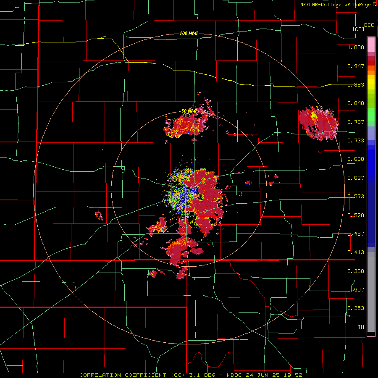This screenshot has height=378, width=378.
Task: Click the 1.000 value on the color scale
Action: coord(356,47)
